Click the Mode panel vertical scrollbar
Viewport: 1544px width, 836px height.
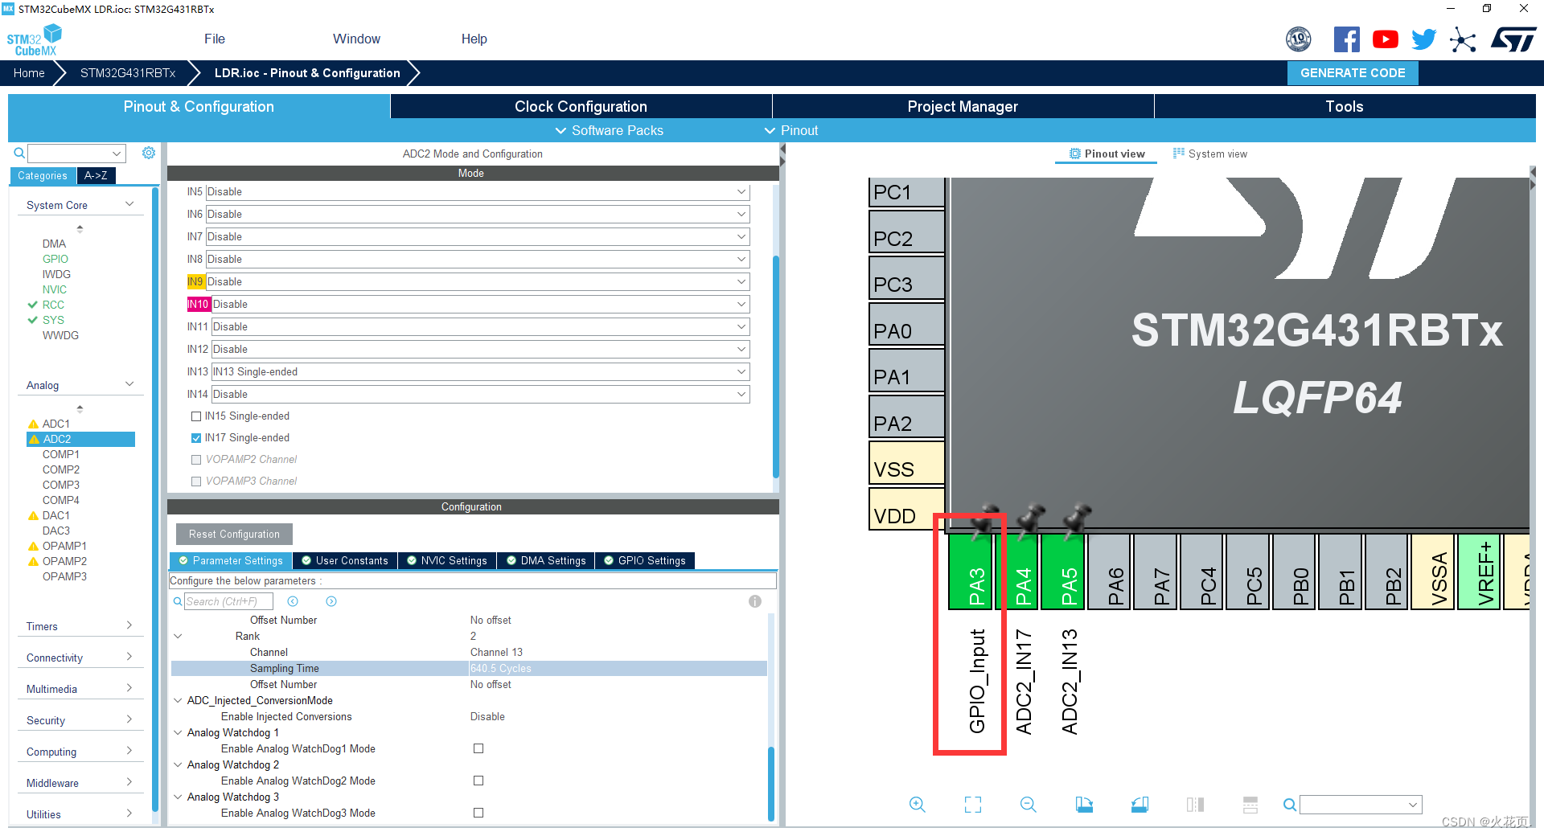pyautogui.click(x=776, y=366)
